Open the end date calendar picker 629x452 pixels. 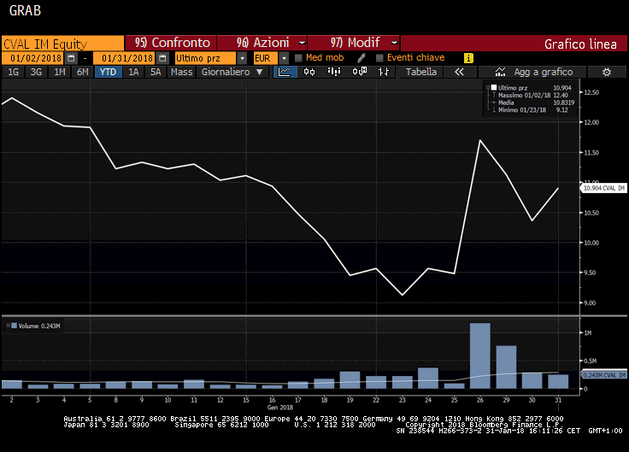[161, 58]
